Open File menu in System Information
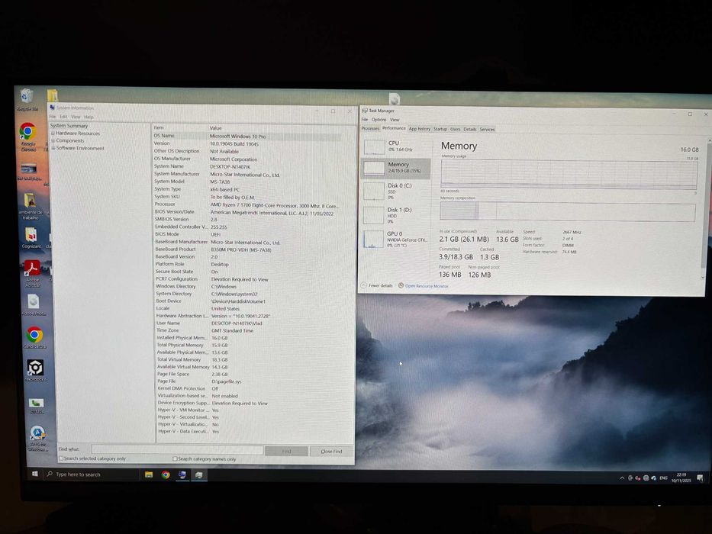 point(52,117)
